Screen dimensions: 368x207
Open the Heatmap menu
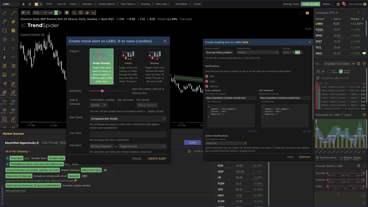pyautogui.click(x=146, y=4)
